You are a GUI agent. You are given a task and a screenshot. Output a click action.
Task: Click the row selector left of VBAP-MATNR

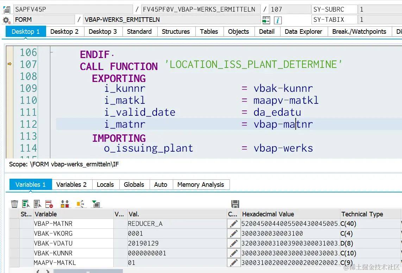click(15, 224)
